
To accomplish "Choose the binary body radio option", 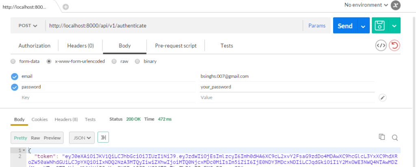I will pos(137,61).
